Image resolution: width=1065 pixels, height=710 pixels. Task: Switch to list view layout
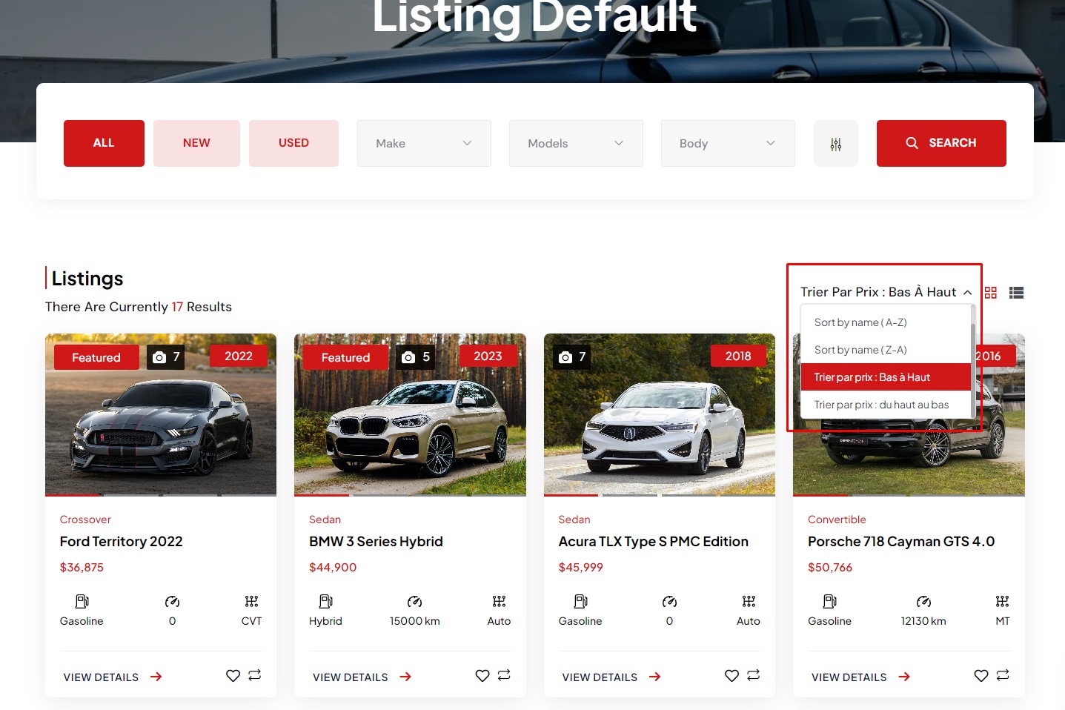click(1016, 293)
